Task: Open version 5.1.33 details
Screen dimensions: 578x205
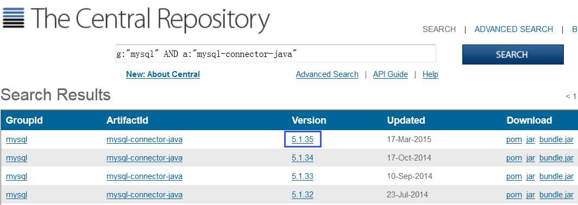Action: coord(302,176)
